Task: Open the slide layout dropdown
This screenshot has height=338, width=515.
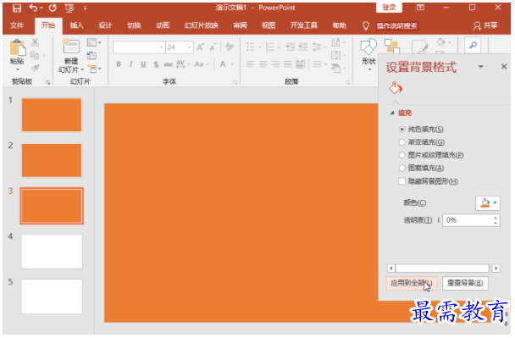Action: 94,42
